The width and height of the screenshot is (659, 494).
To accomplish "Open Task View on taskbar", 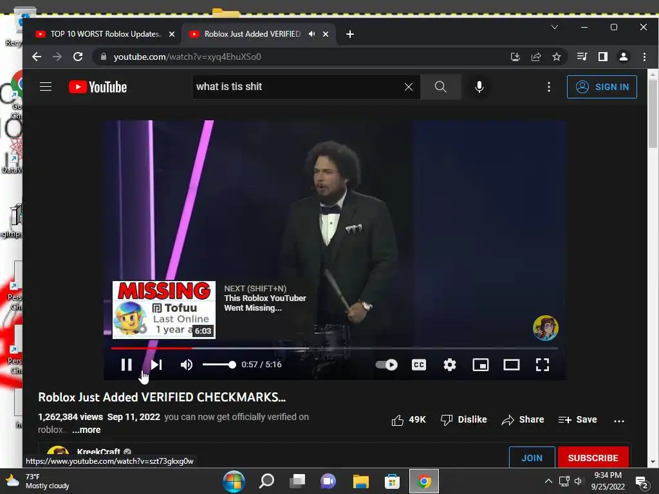I will pos(297,481).
